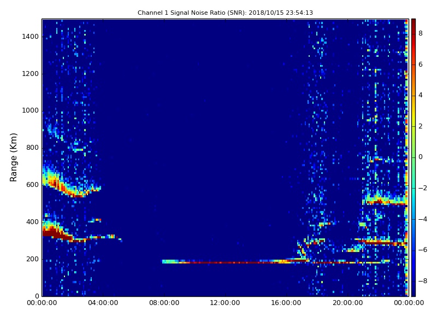
Task: Click the colorbar label 0
Action: point(421,157)
